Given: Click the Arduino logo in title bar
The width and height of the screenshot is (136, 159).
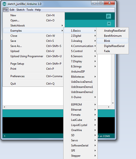Looking at the screenshot, I should 4,4.
